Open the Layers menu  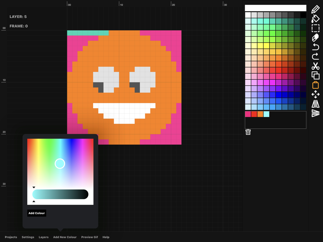tap(44, 237)
